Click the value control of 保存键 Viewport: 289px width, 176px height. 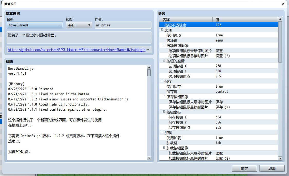222,91
